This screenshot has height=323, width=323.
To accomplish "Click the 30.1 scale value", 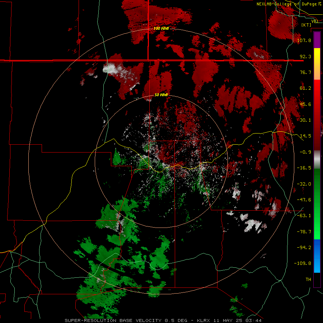I will pos(305,120).
